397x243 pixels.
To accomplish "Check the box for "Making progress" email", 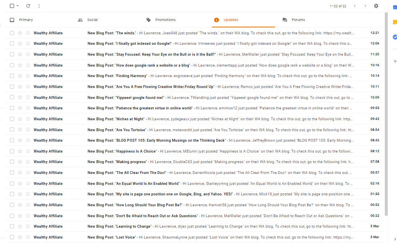I will pos(12,162).
